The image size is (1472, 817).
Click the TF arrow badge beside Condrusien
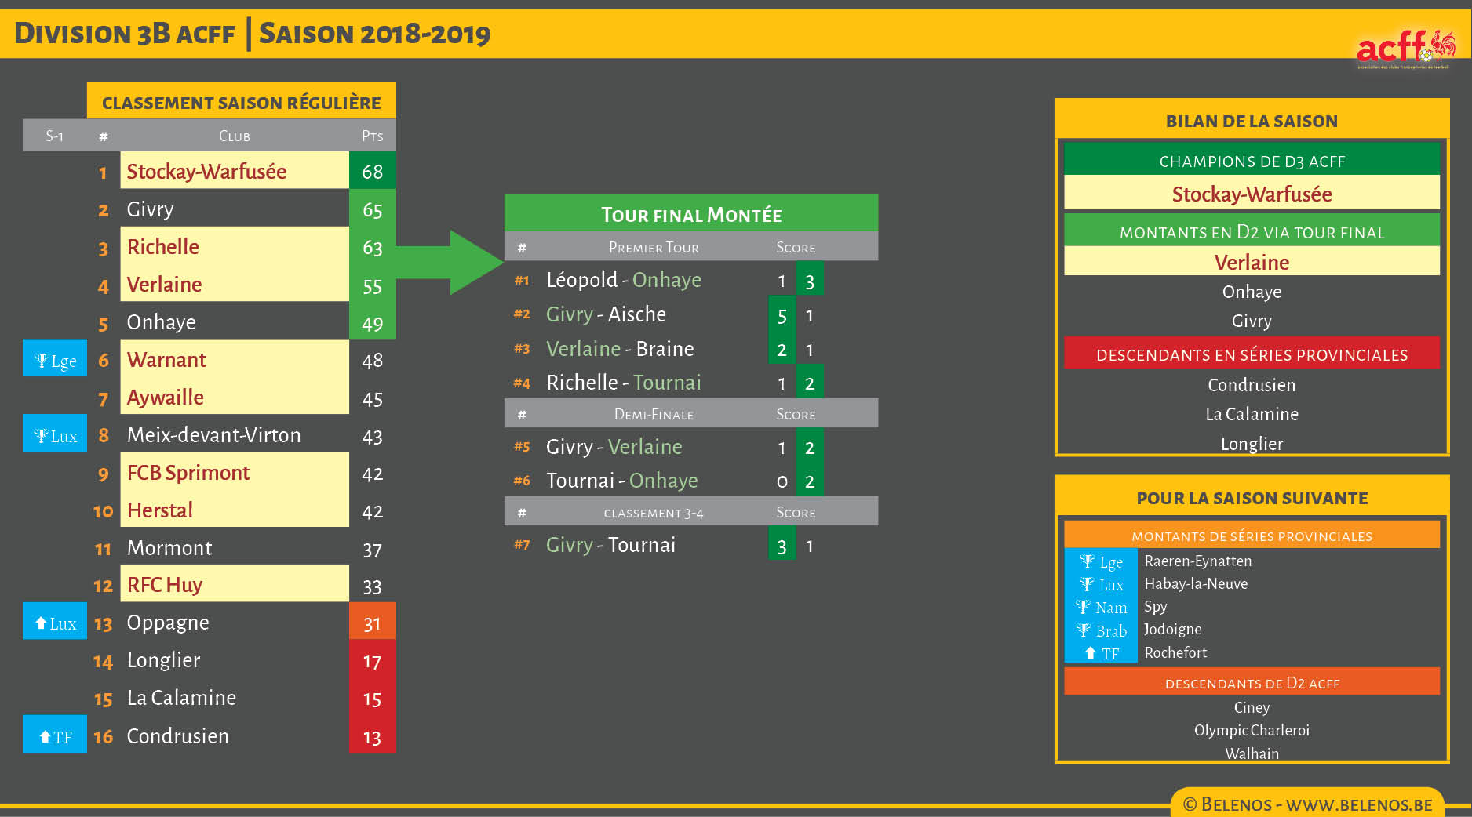coord(55,736)
